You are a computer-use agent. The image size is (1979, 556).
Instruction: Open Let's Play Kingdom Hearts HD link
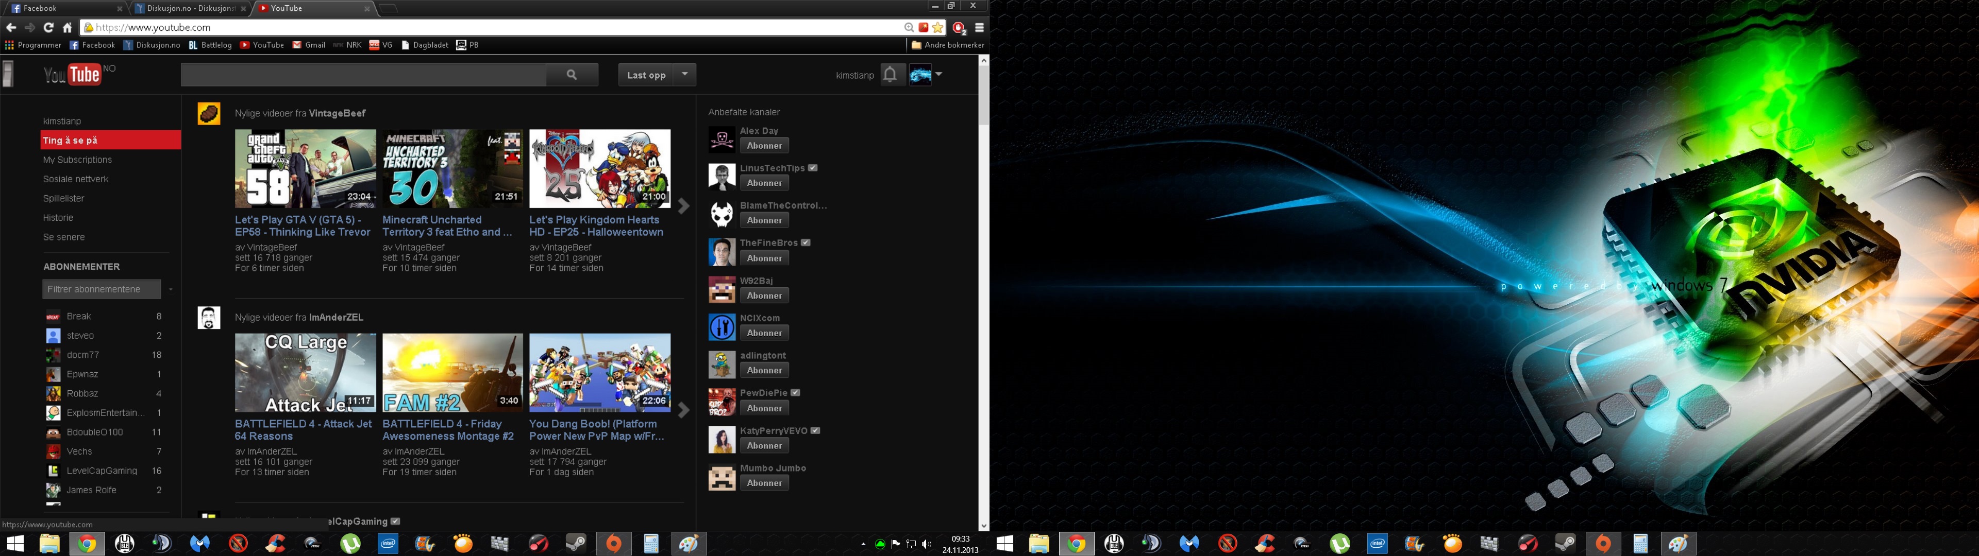tap(596, 226)
